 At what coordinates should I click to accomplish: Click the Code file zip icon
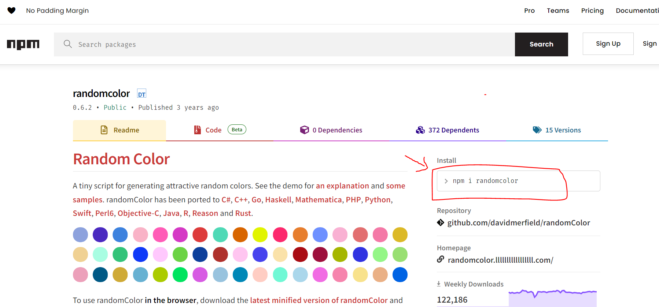click(198, 130)
